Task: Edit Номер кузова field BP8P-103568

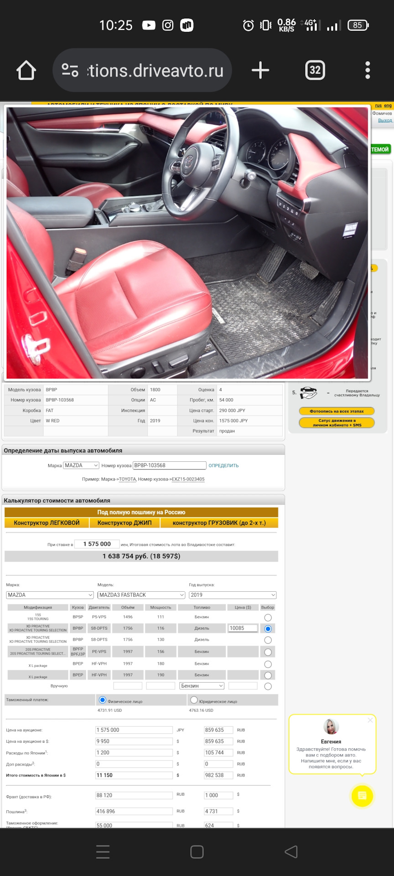Action: [170, 465]
